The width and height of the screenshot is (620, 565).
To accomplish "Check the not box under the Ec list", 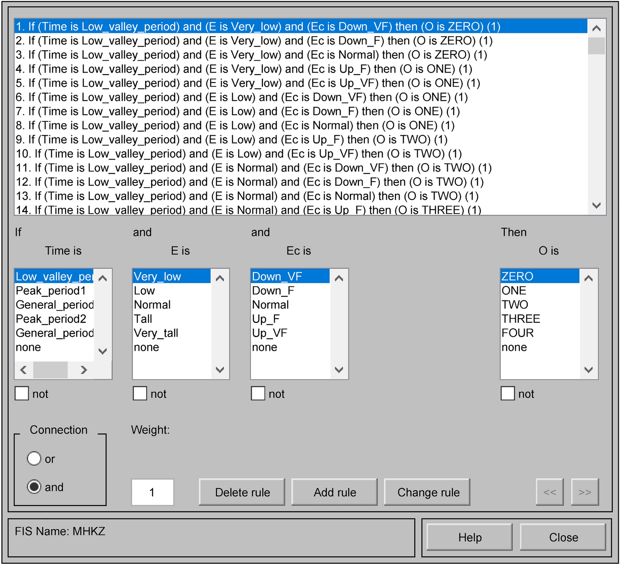I will click(x=258, y=394).
